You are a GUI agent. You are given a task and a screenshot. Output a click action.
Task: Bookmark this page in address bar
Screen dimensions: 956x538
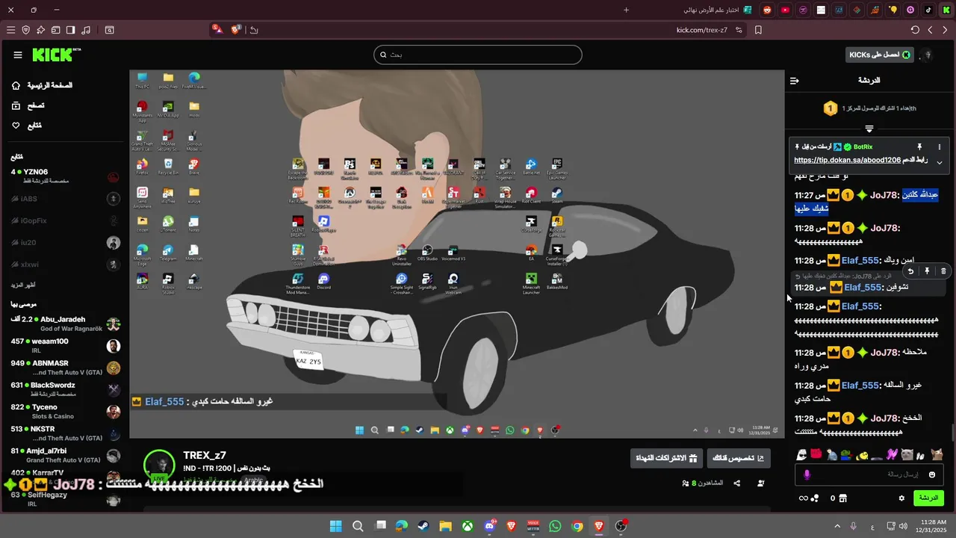[x=758, y=30]
